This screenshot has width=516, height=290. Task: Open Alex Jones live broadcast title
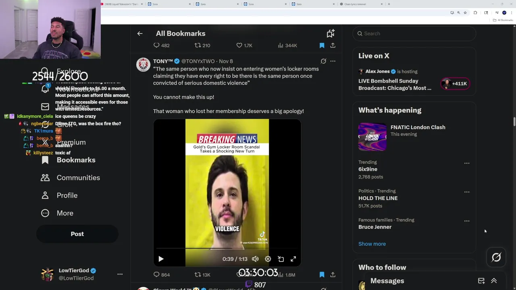click(395, 85)
